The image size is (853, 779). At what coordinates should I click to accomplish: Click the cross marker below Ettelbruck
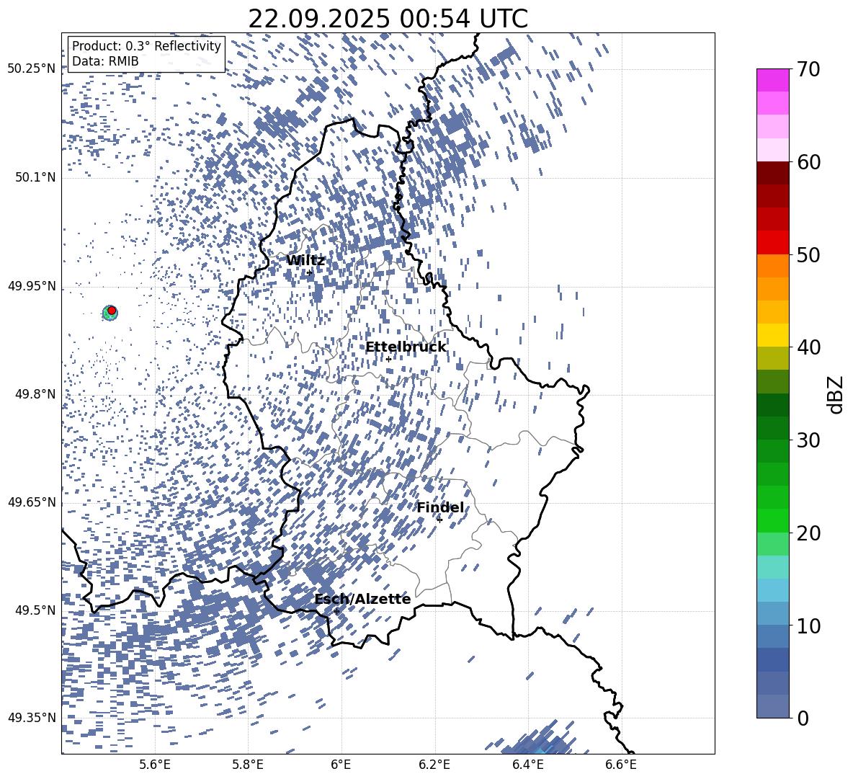click(388, 359)
